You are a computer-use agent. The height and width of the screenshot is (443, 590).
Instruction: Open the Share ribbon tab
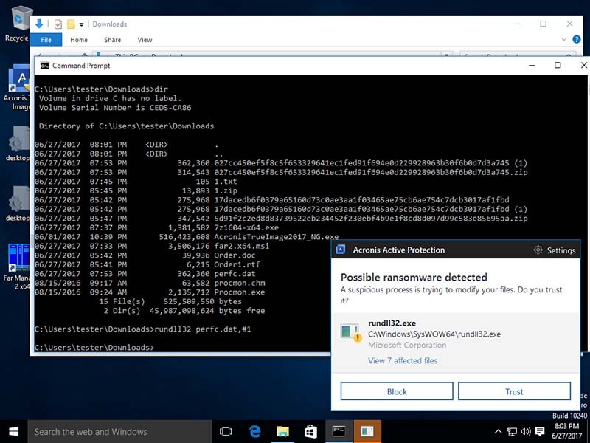coord(112,40)
